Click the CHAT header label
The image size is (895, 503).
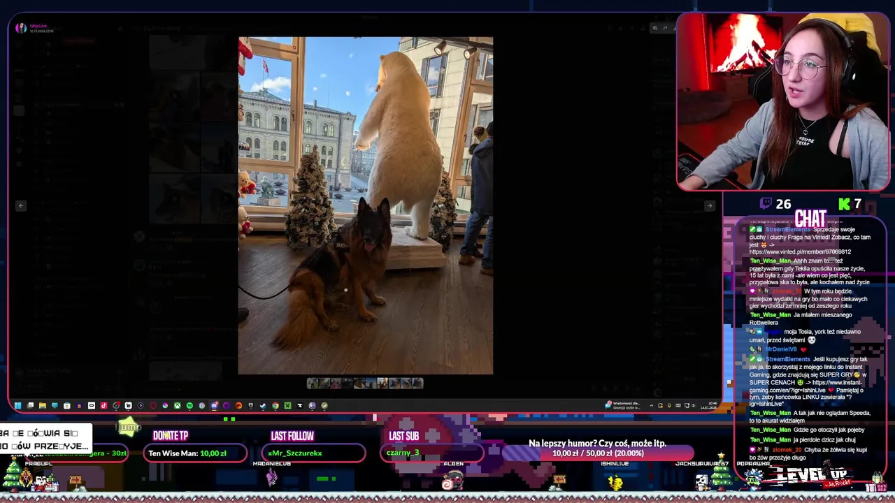tap(810, 219)
